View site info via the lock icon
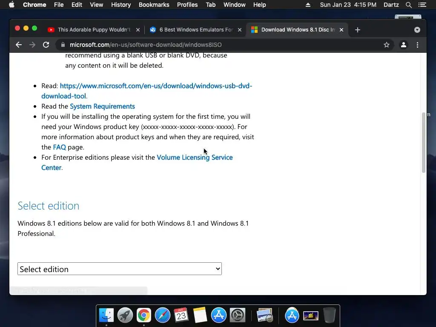The width and height of the screenshot is (436, 327). [x=63, y=45]
